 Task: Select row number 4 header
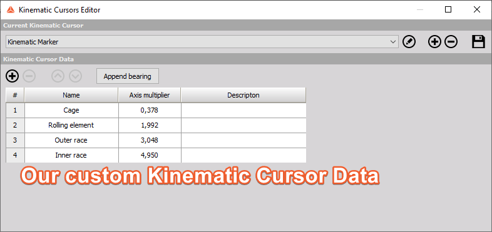(x=15, y=155)
